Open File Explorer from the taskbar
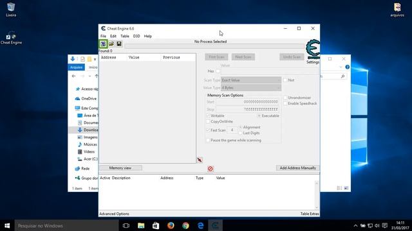412x231 pixels. point(141,225)
